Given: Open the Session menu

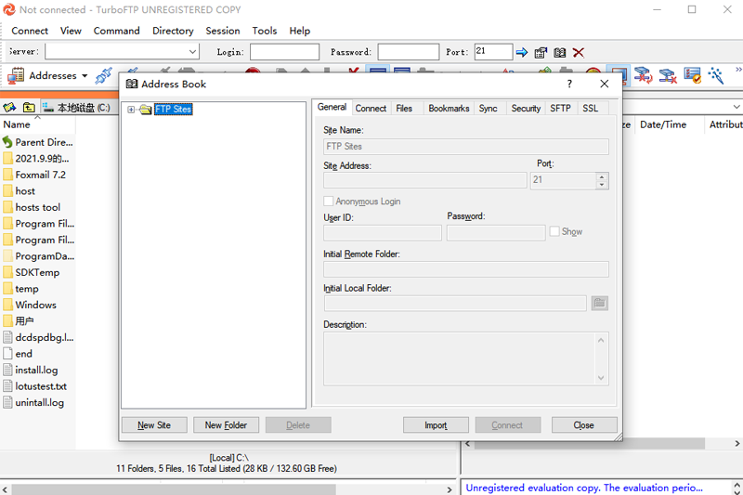Looking at the screenshot, I should [223, 31].
